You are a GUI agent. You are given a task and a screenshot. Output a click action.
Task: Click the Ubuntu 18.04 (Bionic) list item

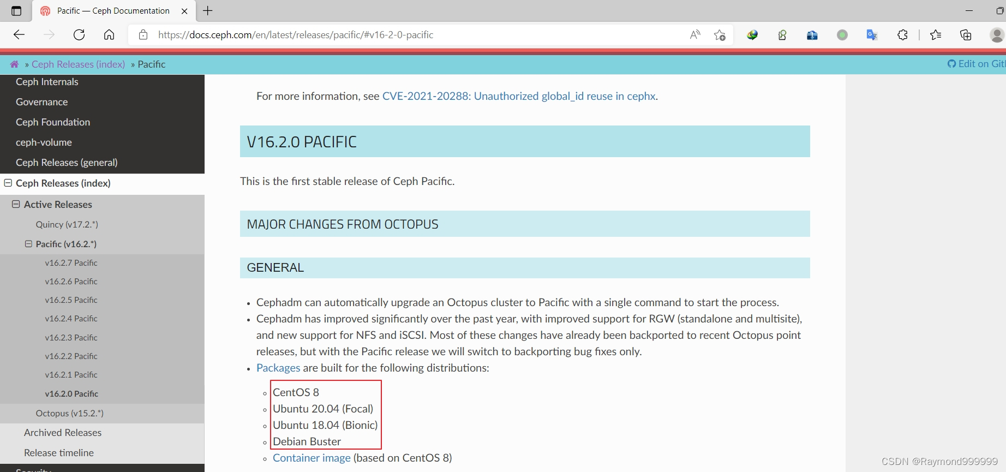[325, 425]
